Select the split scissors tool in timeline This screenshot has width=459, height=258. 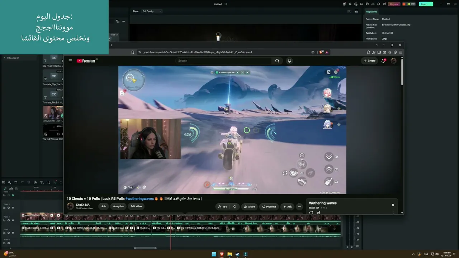click(x=35, y=182)
